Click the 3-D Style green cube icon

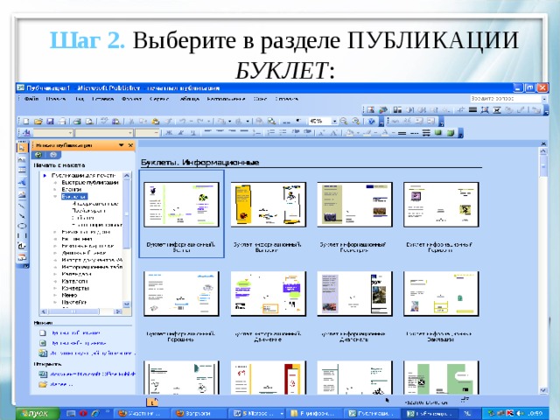(x=451, y=133)
